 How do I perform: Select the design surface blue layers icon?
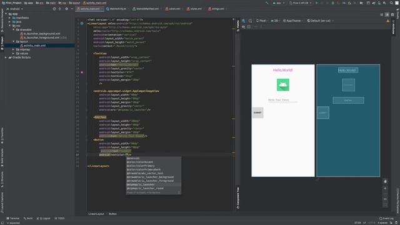[x=244, y=21]
